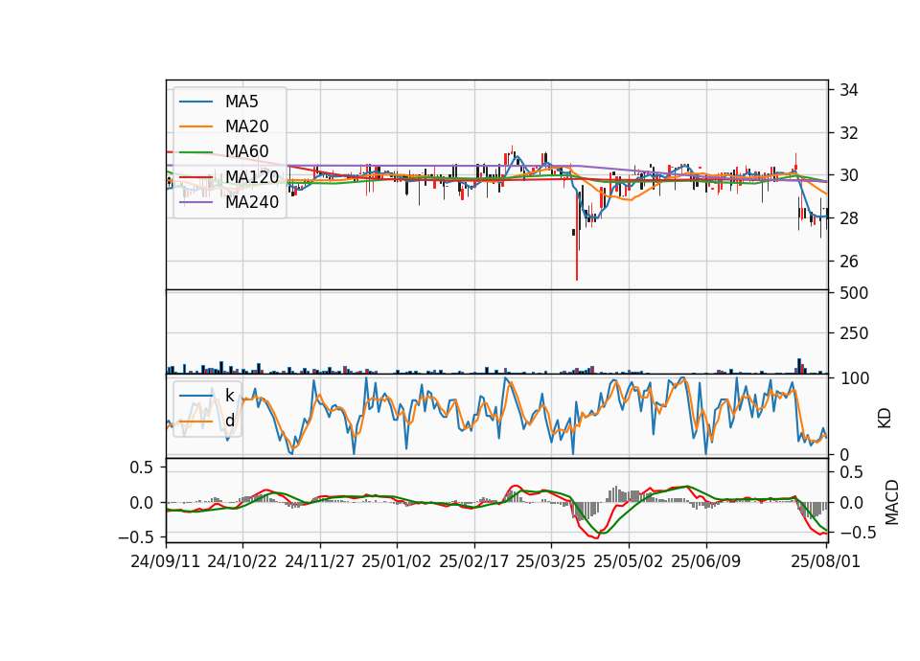Click the price axis value 34
Screen dimensions: 920x661
point(848,90)
